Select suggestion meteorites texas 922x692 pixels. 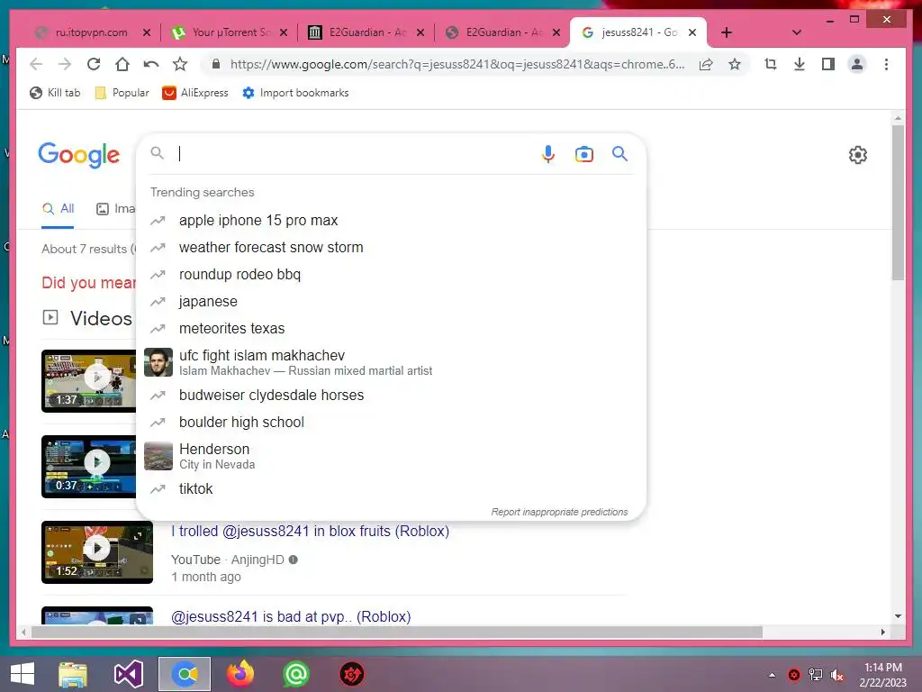391,329
